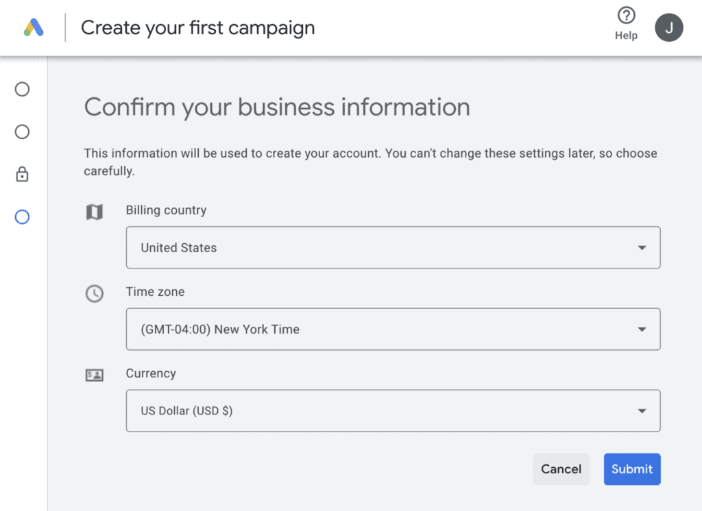Viewport: 702px width, 511px height.
Task: Click the map icon beside Billing country
Action: (x=94, y=212)
